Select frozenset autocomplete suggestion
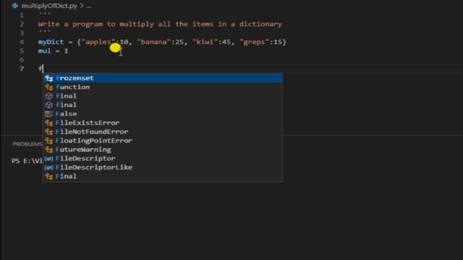The width and height of the screenshot is (463, 260). pos(163,78)
